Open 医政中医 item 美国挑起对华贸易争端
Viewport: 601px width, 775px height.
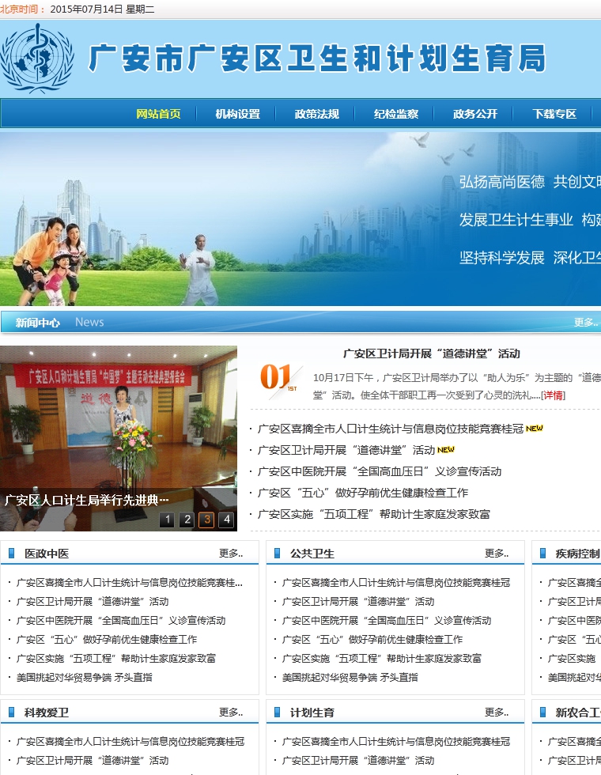[x=85, y=677]
